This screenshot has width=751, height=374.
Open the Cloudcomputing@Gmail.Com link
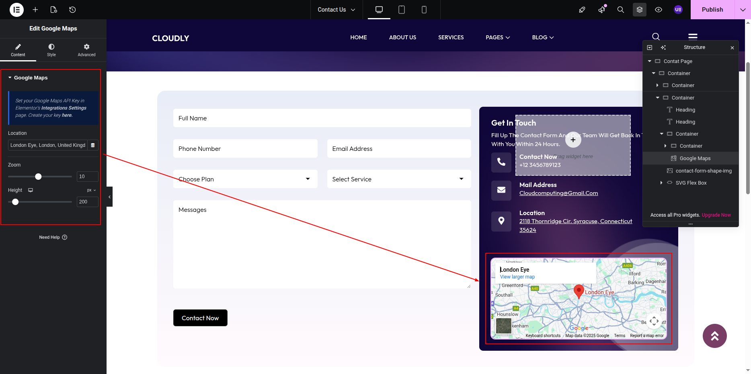558,193
